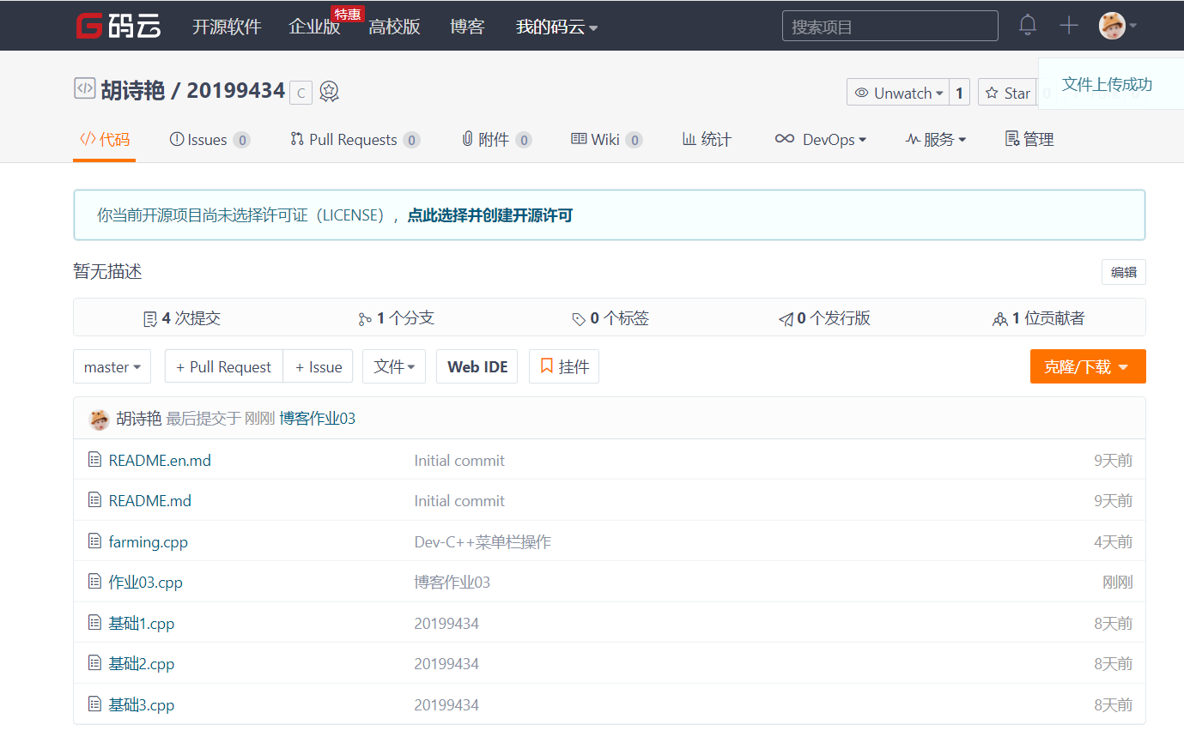Click the committer avatar in latest commit row
Screen dimensions: 1184x731
click(100, 419)
